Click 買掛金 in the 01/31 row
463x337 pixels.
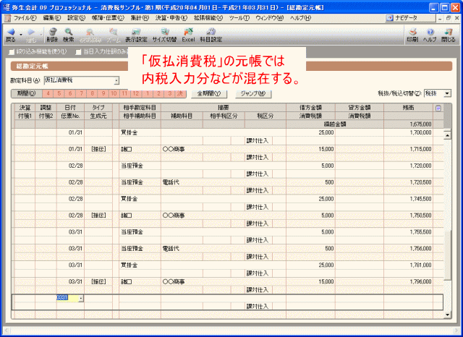click(x=129, y=133)
